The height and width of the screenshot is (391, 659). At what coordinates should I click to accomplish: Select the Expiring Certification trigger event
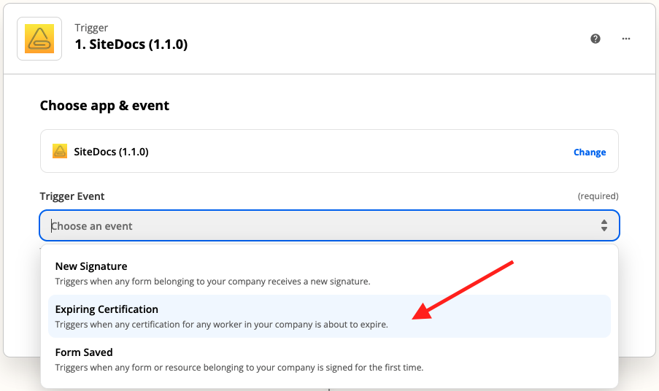pyautogui.click(x=329, y=317)
